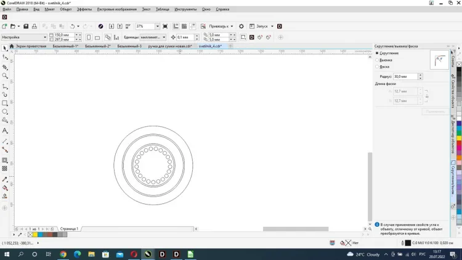Select the Zoom tool in toolbox
Image resolution: width=462 pixels, height=260 pixels.
(x=5, y=76)
